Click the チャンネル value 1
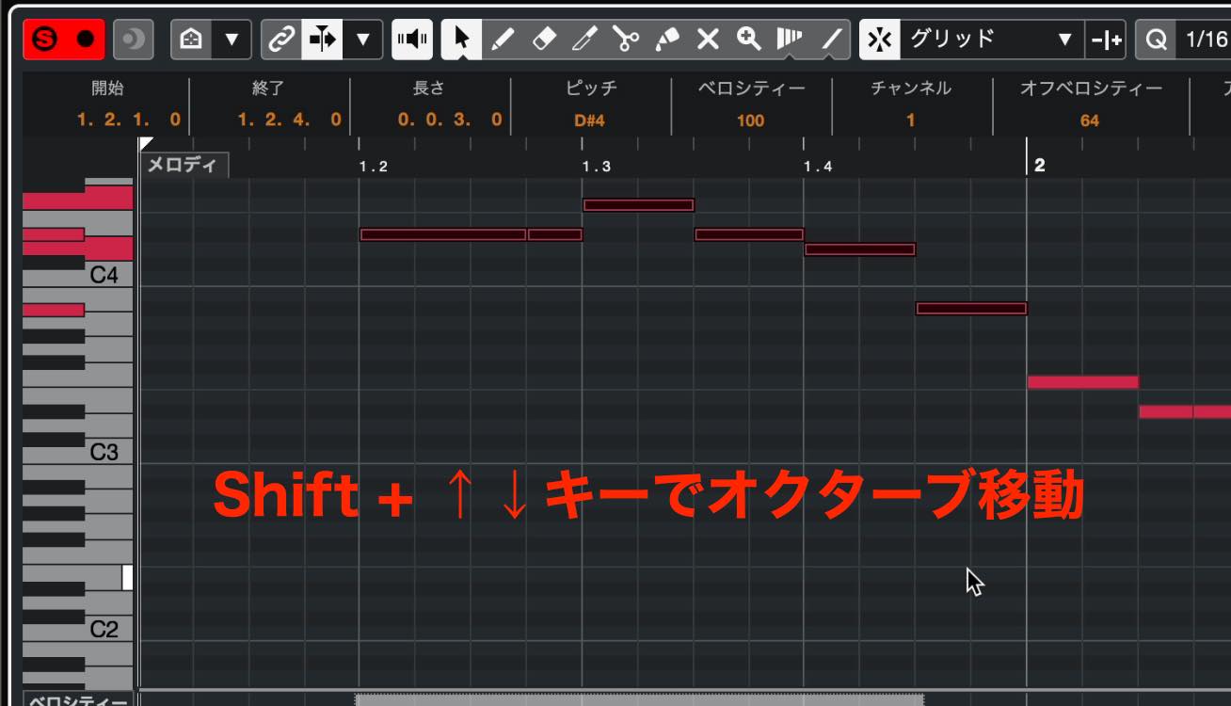 pyautogui.click(x=910, y=120)
